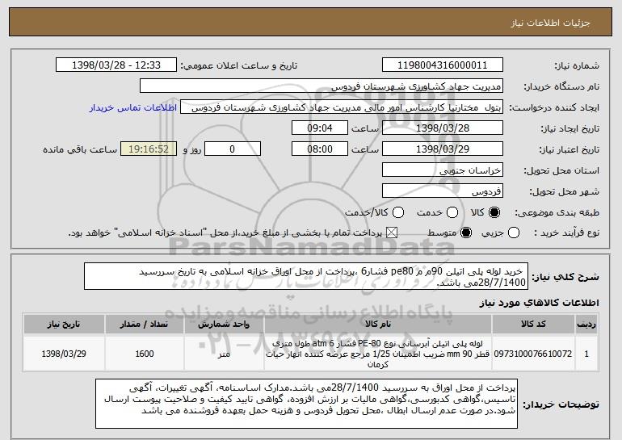Open the اطلاعات تماس خریدار link
622x440 pixels.
(x=133, y=108)
